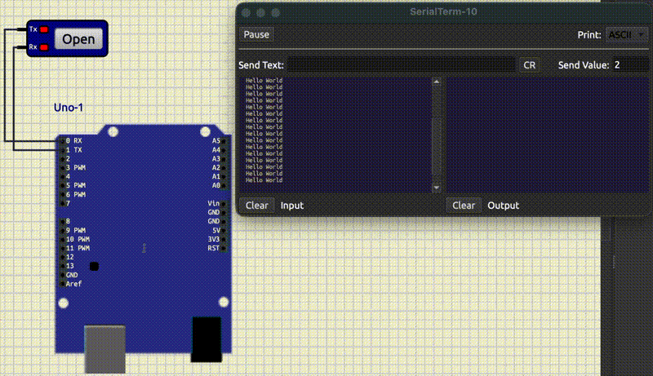The width and height of the screenshot is (653, 376).
Task: Select the 5V pin on Arduino
Action: 224,230
